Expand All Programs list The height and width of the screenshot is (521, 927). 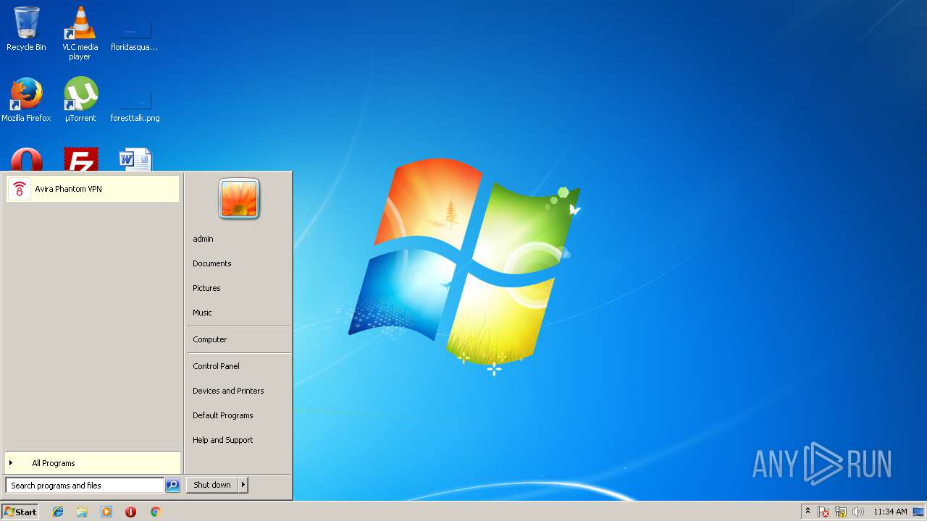pyautogui.click(x=93, y=463)
